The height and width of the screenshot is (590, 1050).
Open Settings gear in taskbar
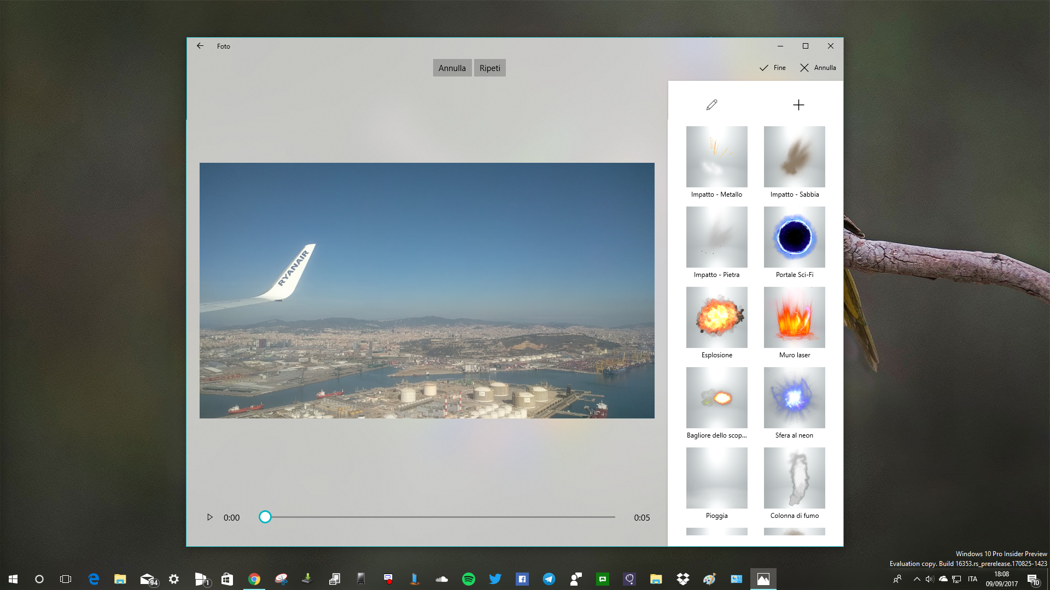174,579
